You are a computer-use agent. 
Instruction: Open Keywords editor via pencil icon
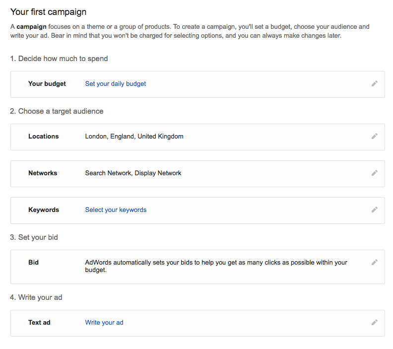pos(375,209)
